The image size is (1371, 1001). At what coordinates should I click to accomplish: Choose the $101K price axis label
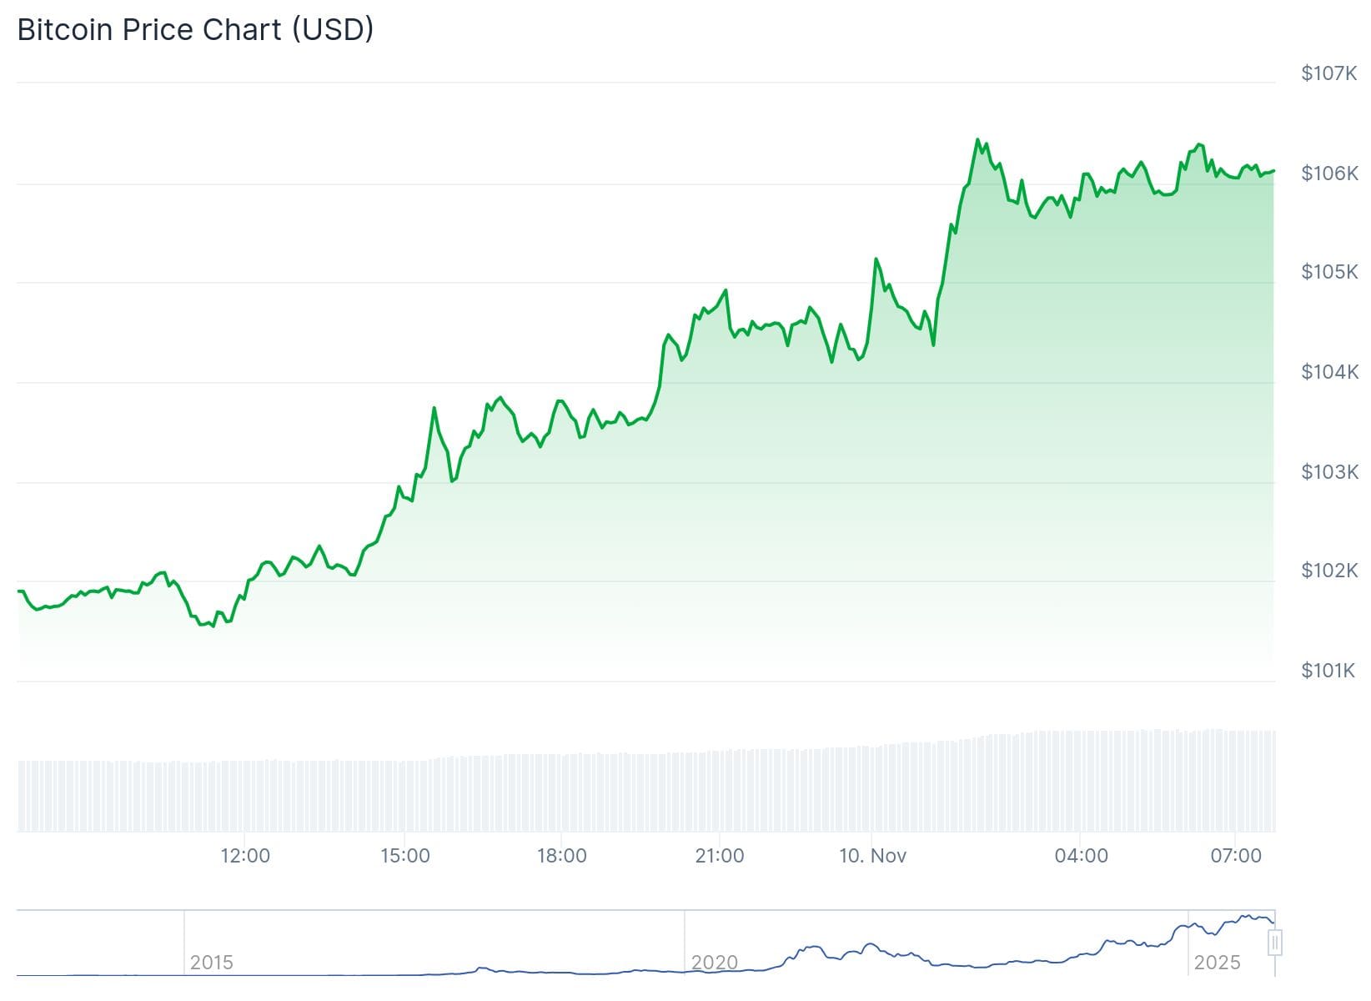point(1328,670)
